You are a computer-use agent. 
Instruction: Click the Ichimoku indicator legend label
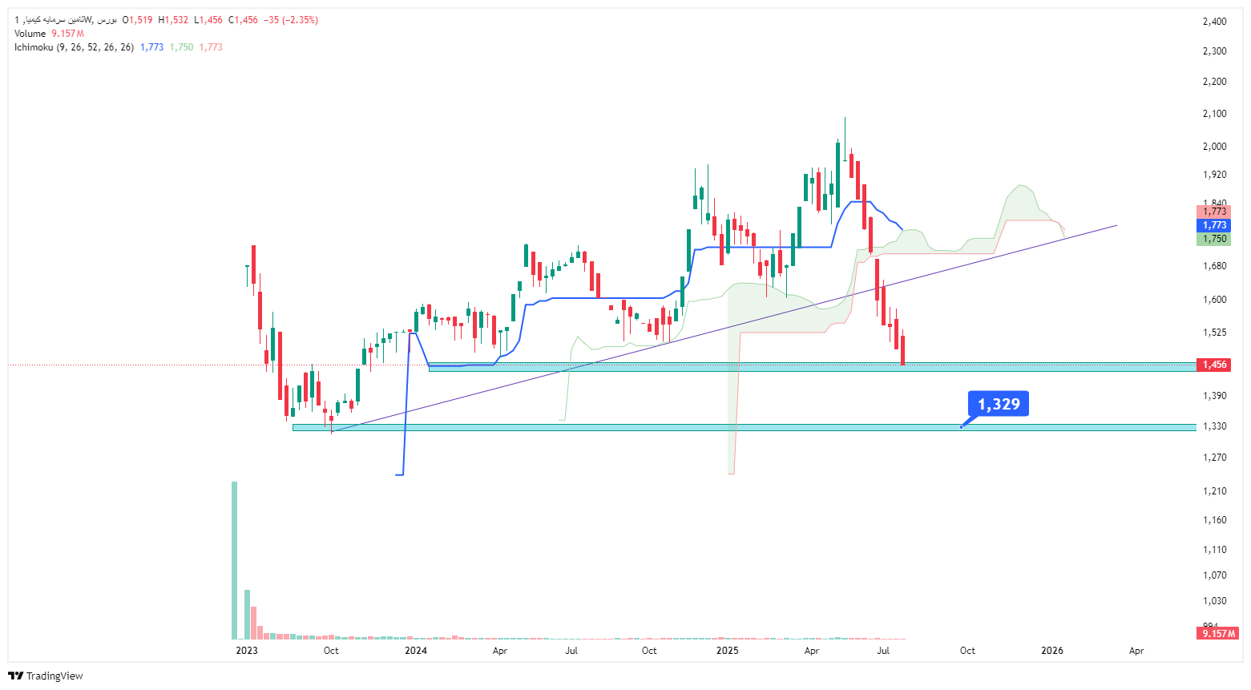pyautogui.click(x=74, y=47)
